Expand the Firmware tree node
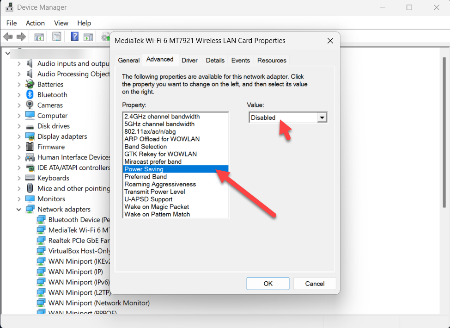This screenshot has width=450, height=328. (x=19, y=147)
